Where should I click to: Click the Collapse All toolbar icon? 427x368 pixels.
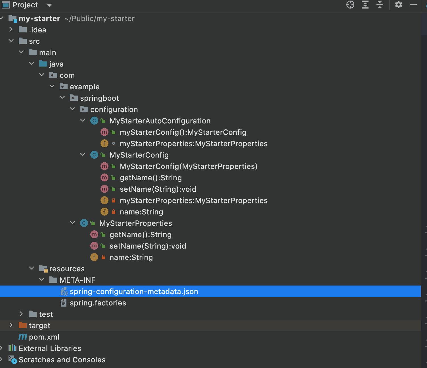tap(380, 5)
